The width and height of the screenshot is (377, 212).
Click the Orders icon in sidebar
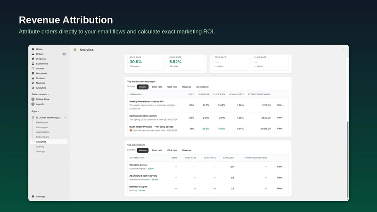click(x=33, y=54)
